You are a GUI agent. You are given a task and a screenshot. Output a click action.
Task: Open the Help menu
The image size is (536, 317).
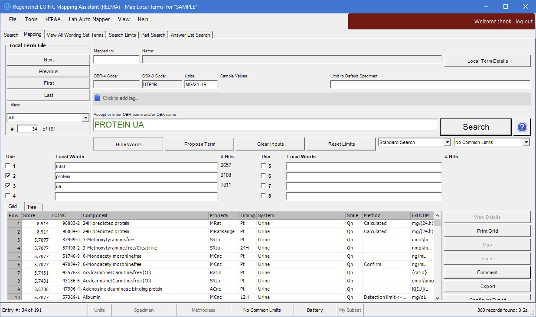coord(143,19)
